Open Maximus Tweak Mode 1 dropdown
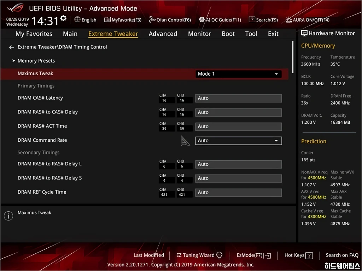362x271 pixels. [x=238, y=74]
